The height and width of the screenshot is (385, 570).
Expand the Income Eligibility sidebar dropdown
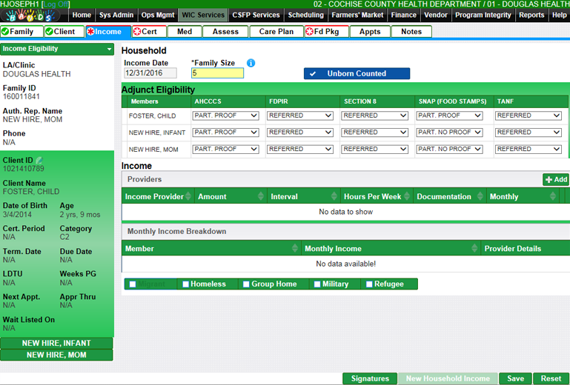point(110,49)
